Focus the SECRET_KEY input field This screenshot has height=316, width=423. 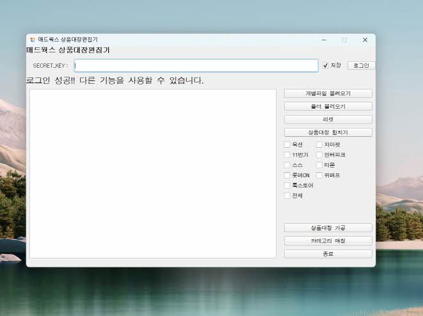[196, 65]
